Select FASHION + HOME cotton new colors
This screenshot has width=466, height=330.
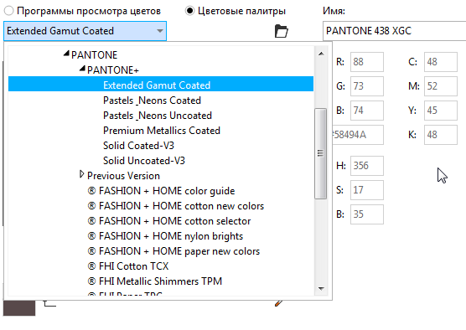click(176, 206)
